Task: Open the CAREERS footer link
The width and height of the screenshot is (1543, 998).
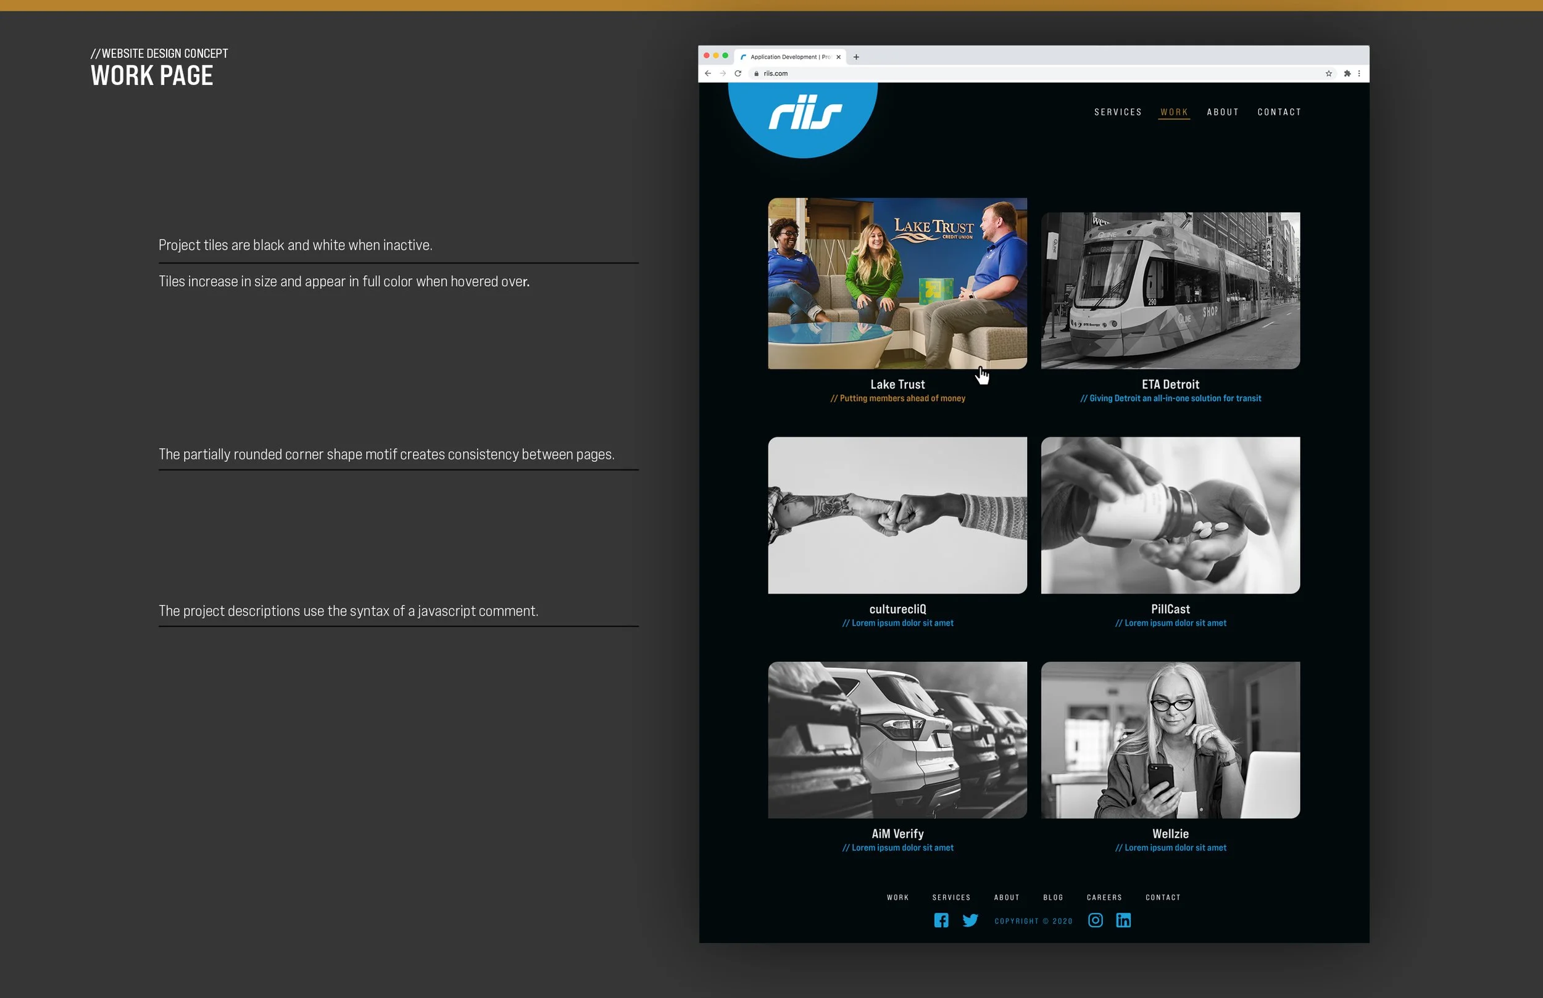Action: coord(1104,897)
